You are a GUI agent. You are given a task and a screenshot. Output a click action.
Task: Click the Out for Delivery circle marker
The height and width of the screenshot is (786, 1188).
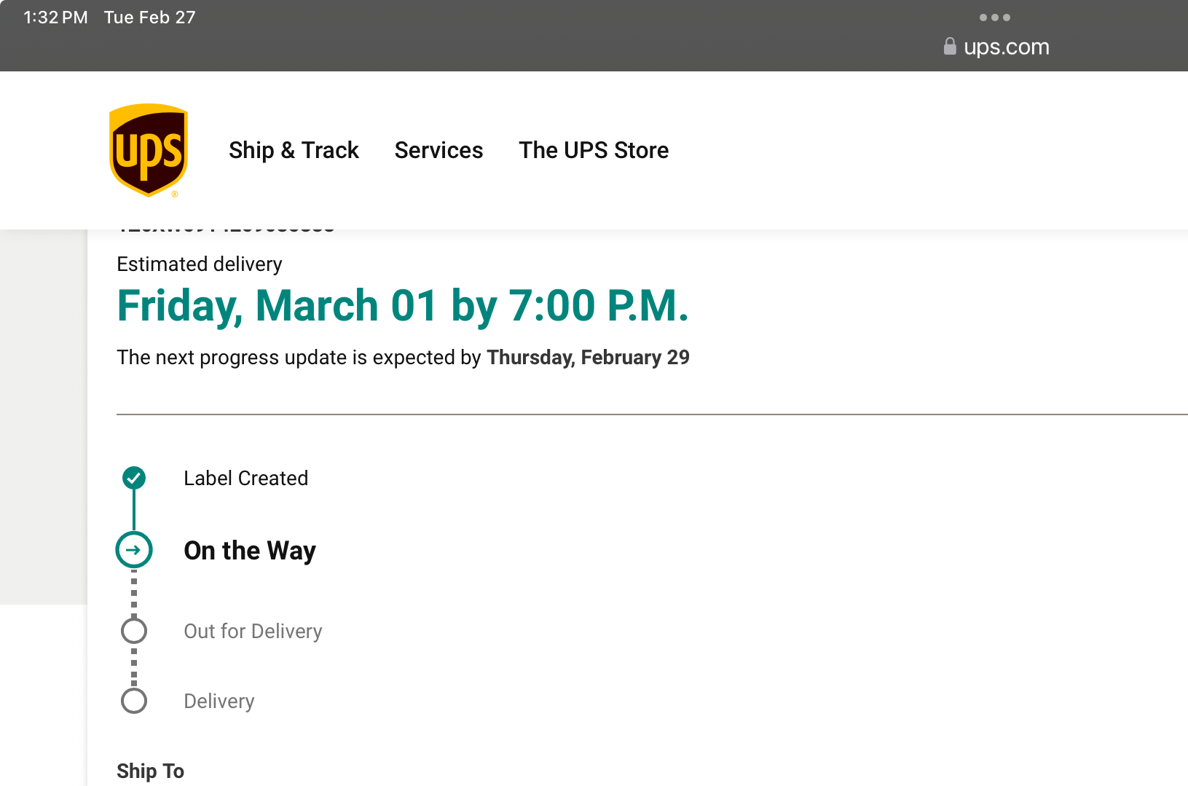134,631
